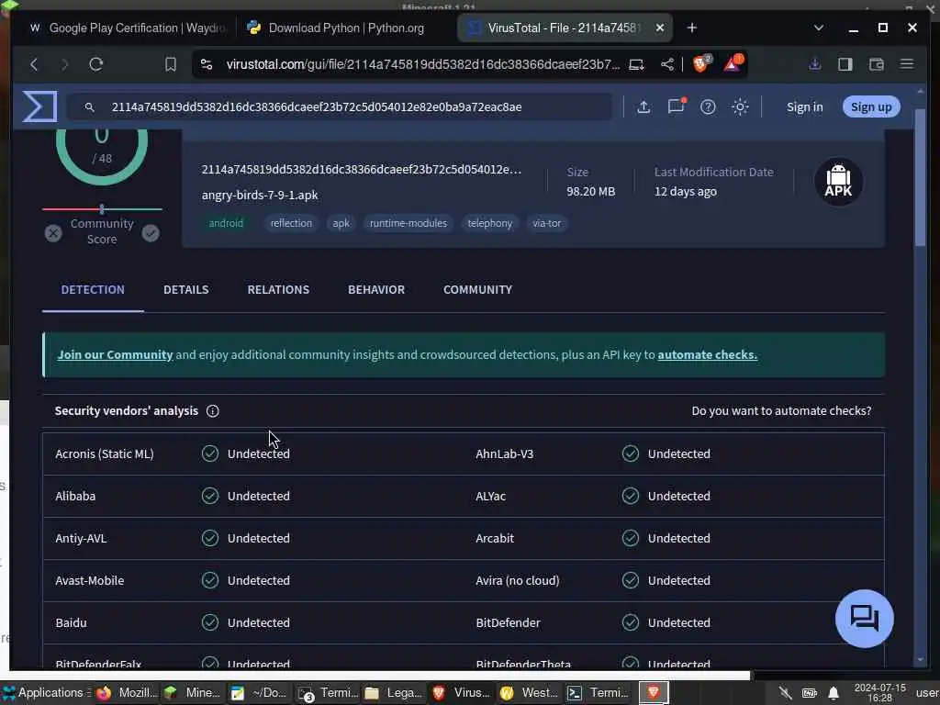Switch to the RELATIONS tab
This screenshot has height=705, width=940.
tap(278, 289)
